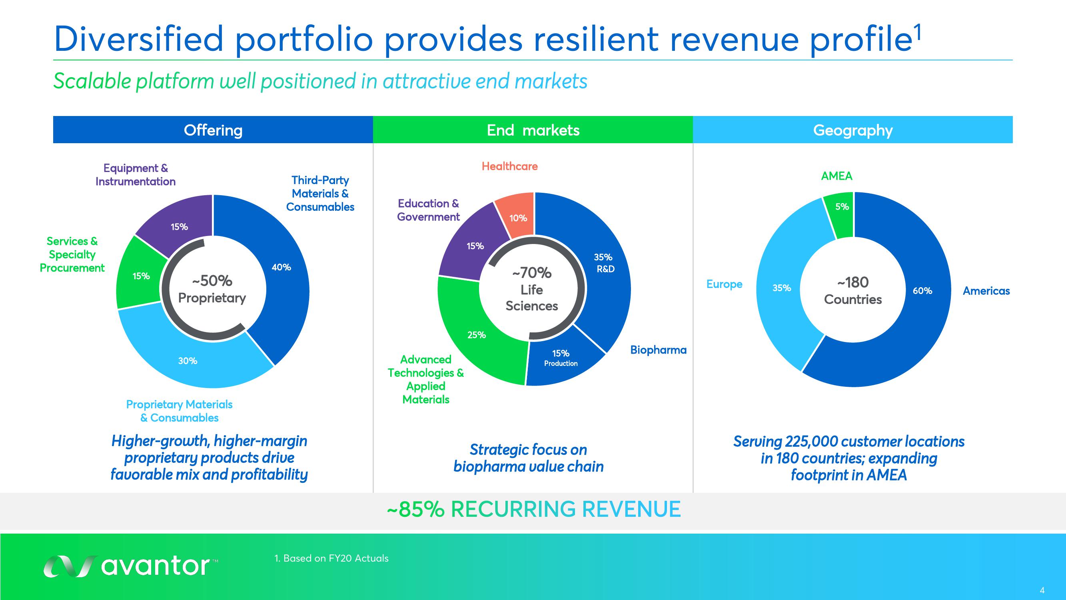Click the 15% Production slice
The width and height of the screenshot is (1066, 600).
(561, 358)
